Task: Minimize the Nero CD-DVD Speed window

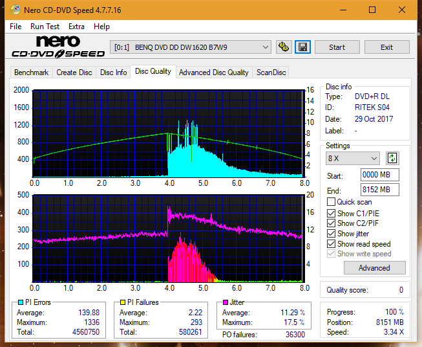Action: pos(343,10)
